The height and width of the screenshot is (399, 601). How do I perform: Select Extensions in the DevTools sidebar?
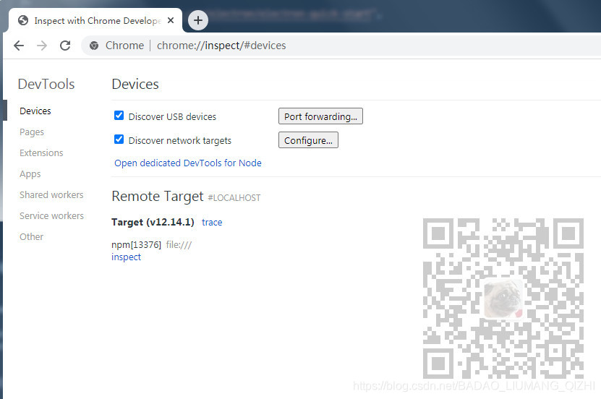coord(41,153)
